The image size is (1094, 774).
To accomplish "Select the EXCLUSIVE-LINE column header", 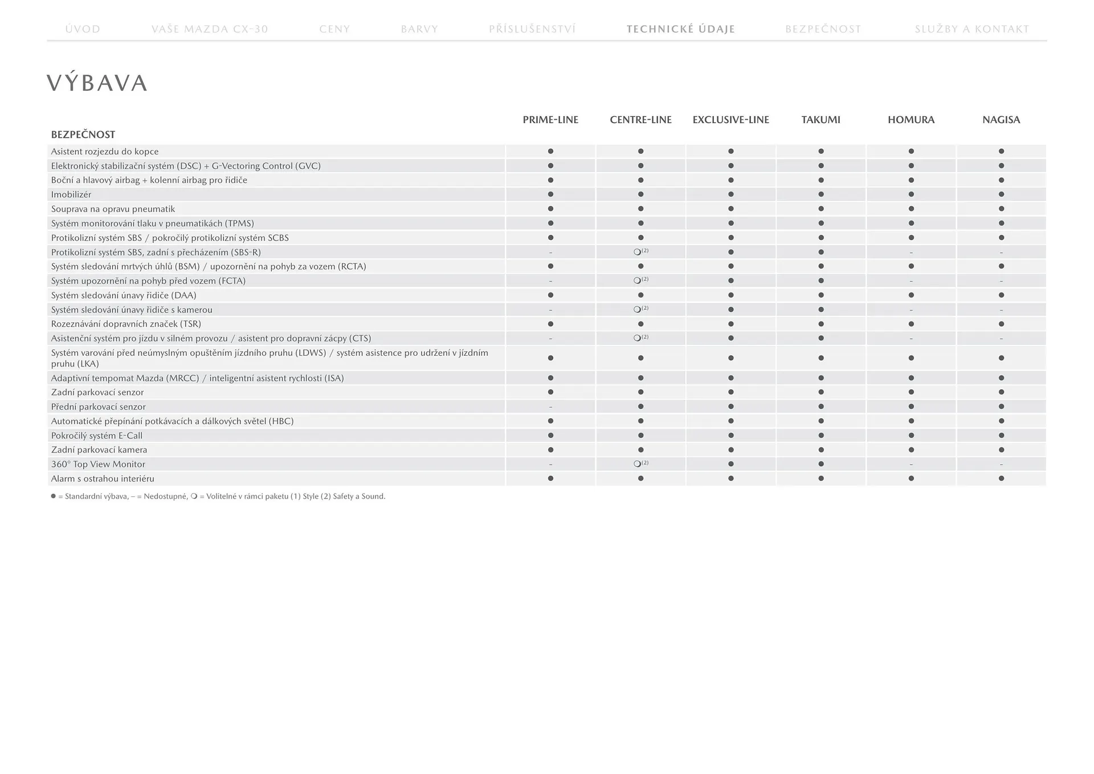I will 730,120.
